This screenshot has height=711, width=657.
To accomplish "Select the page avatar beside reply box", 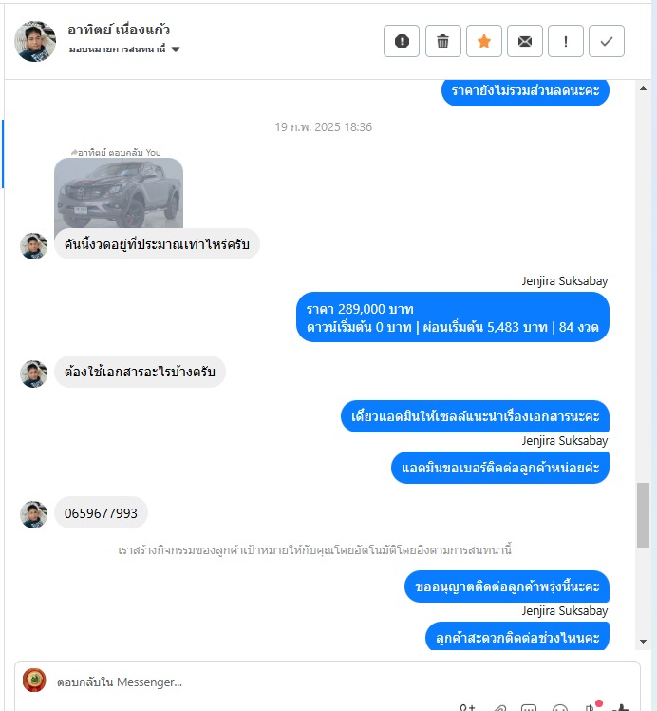I will [34, 681].
